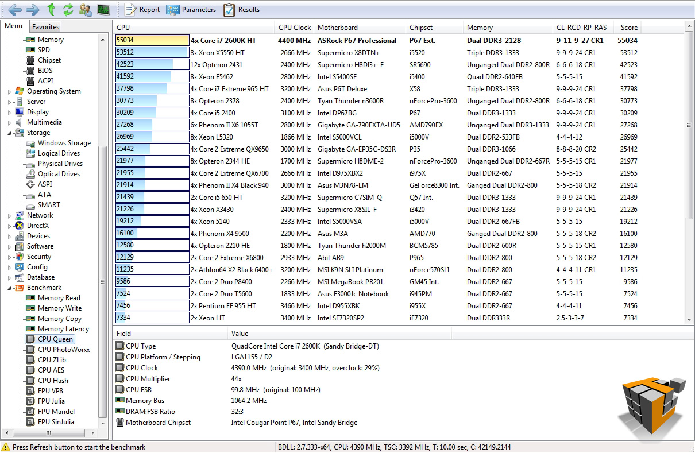The height and width of the screenshot is (453, 695).
Task: Select the Memory Latency benchmark icon
Action: (30, 329)
